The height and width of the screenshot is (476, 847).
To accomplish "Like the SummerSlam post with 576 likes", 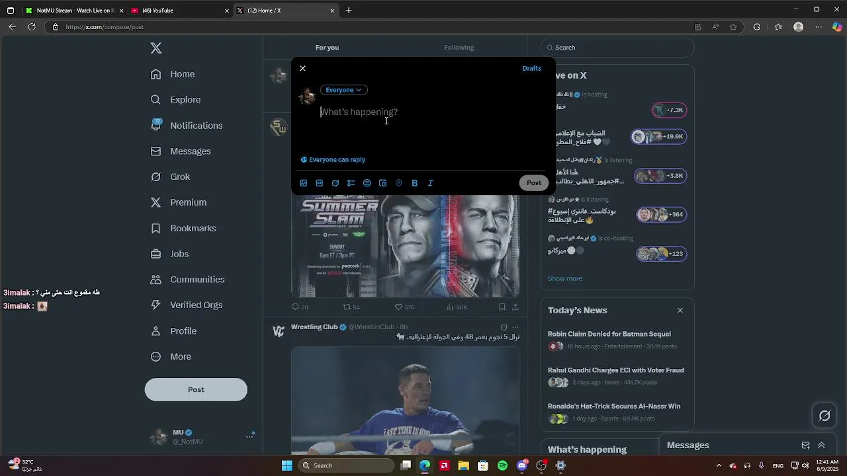I will [404, 307].
